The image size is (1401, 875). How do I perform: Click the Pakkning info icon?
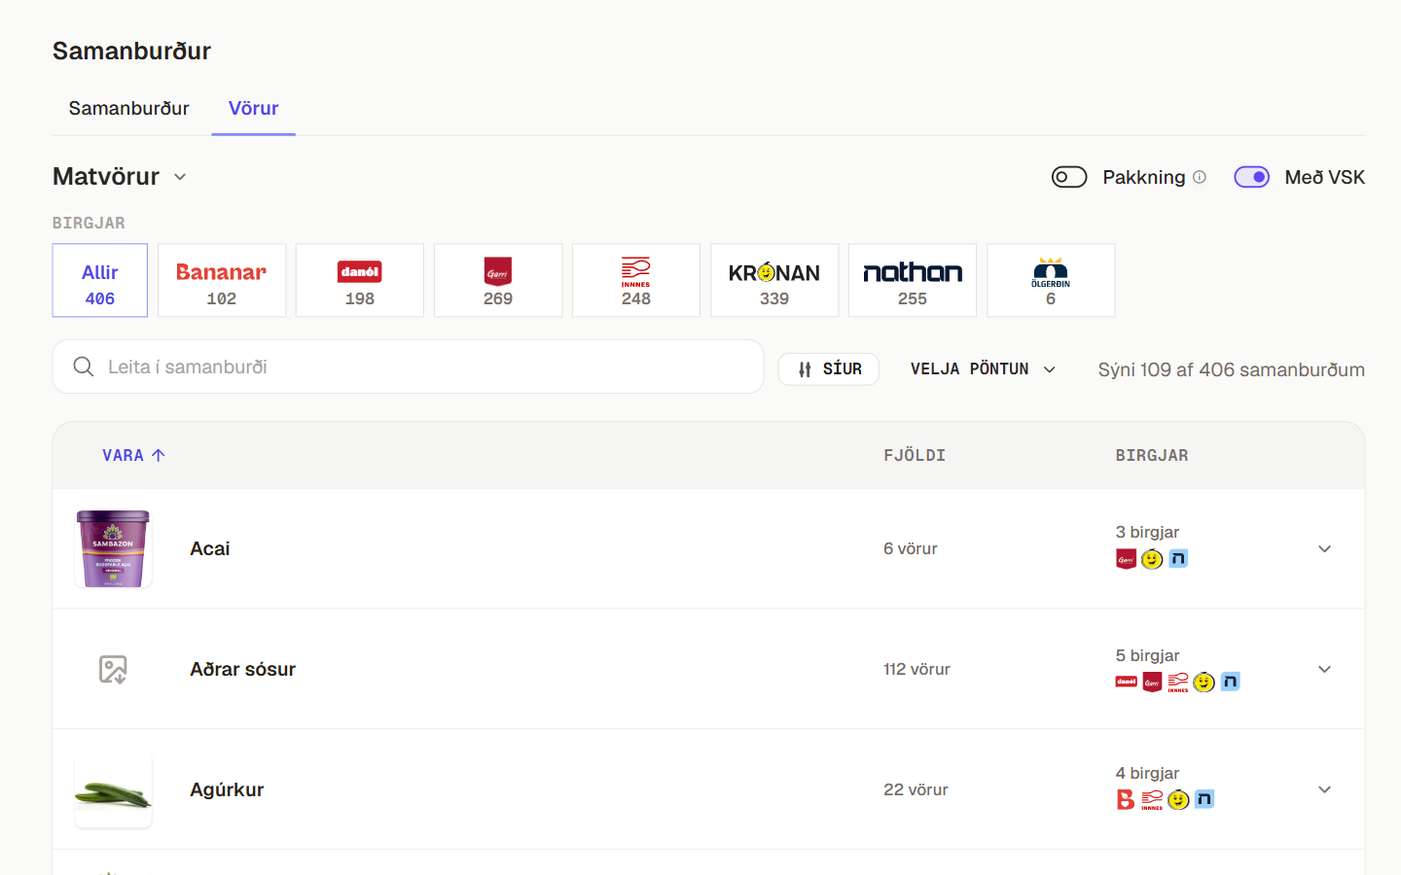(x=1200, y=177)
